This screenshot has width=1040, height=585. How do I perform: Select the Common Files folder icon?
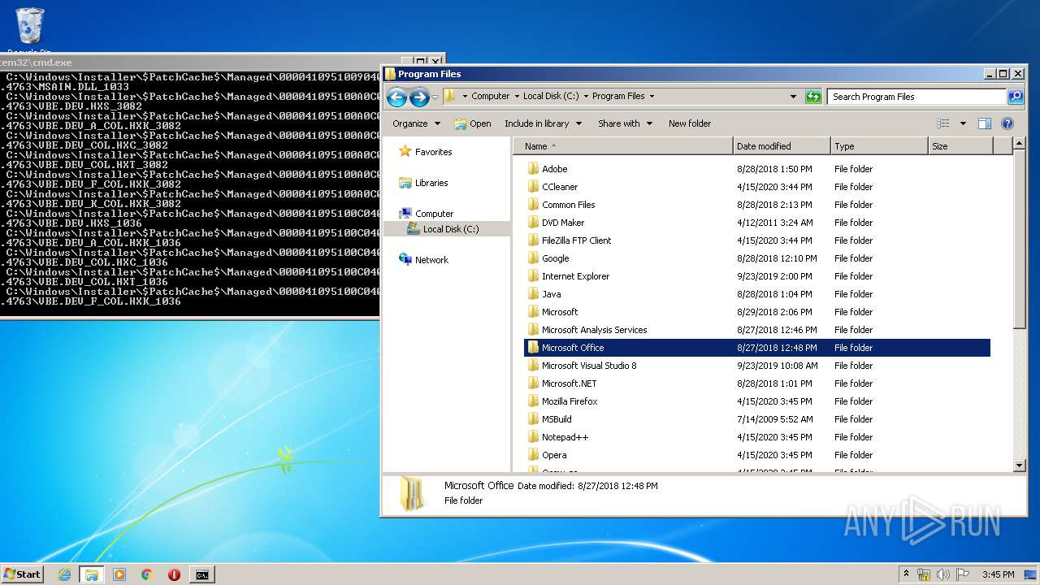[533, 205]
